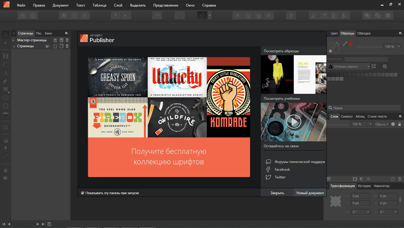Screen dimensions: 404x228
Task: Add current fill to palette
Action: tap(374, 66)
